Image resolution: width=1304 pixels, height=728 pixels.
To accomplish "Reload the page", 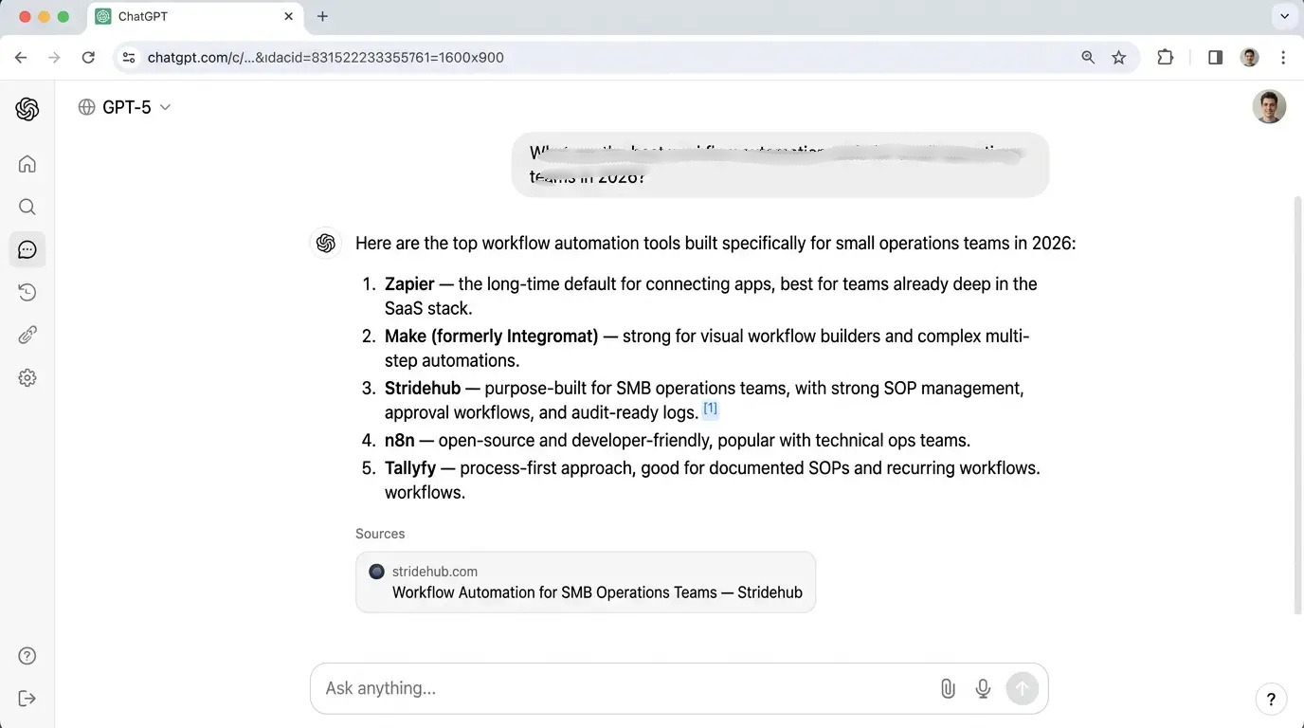I will (88, 58).
